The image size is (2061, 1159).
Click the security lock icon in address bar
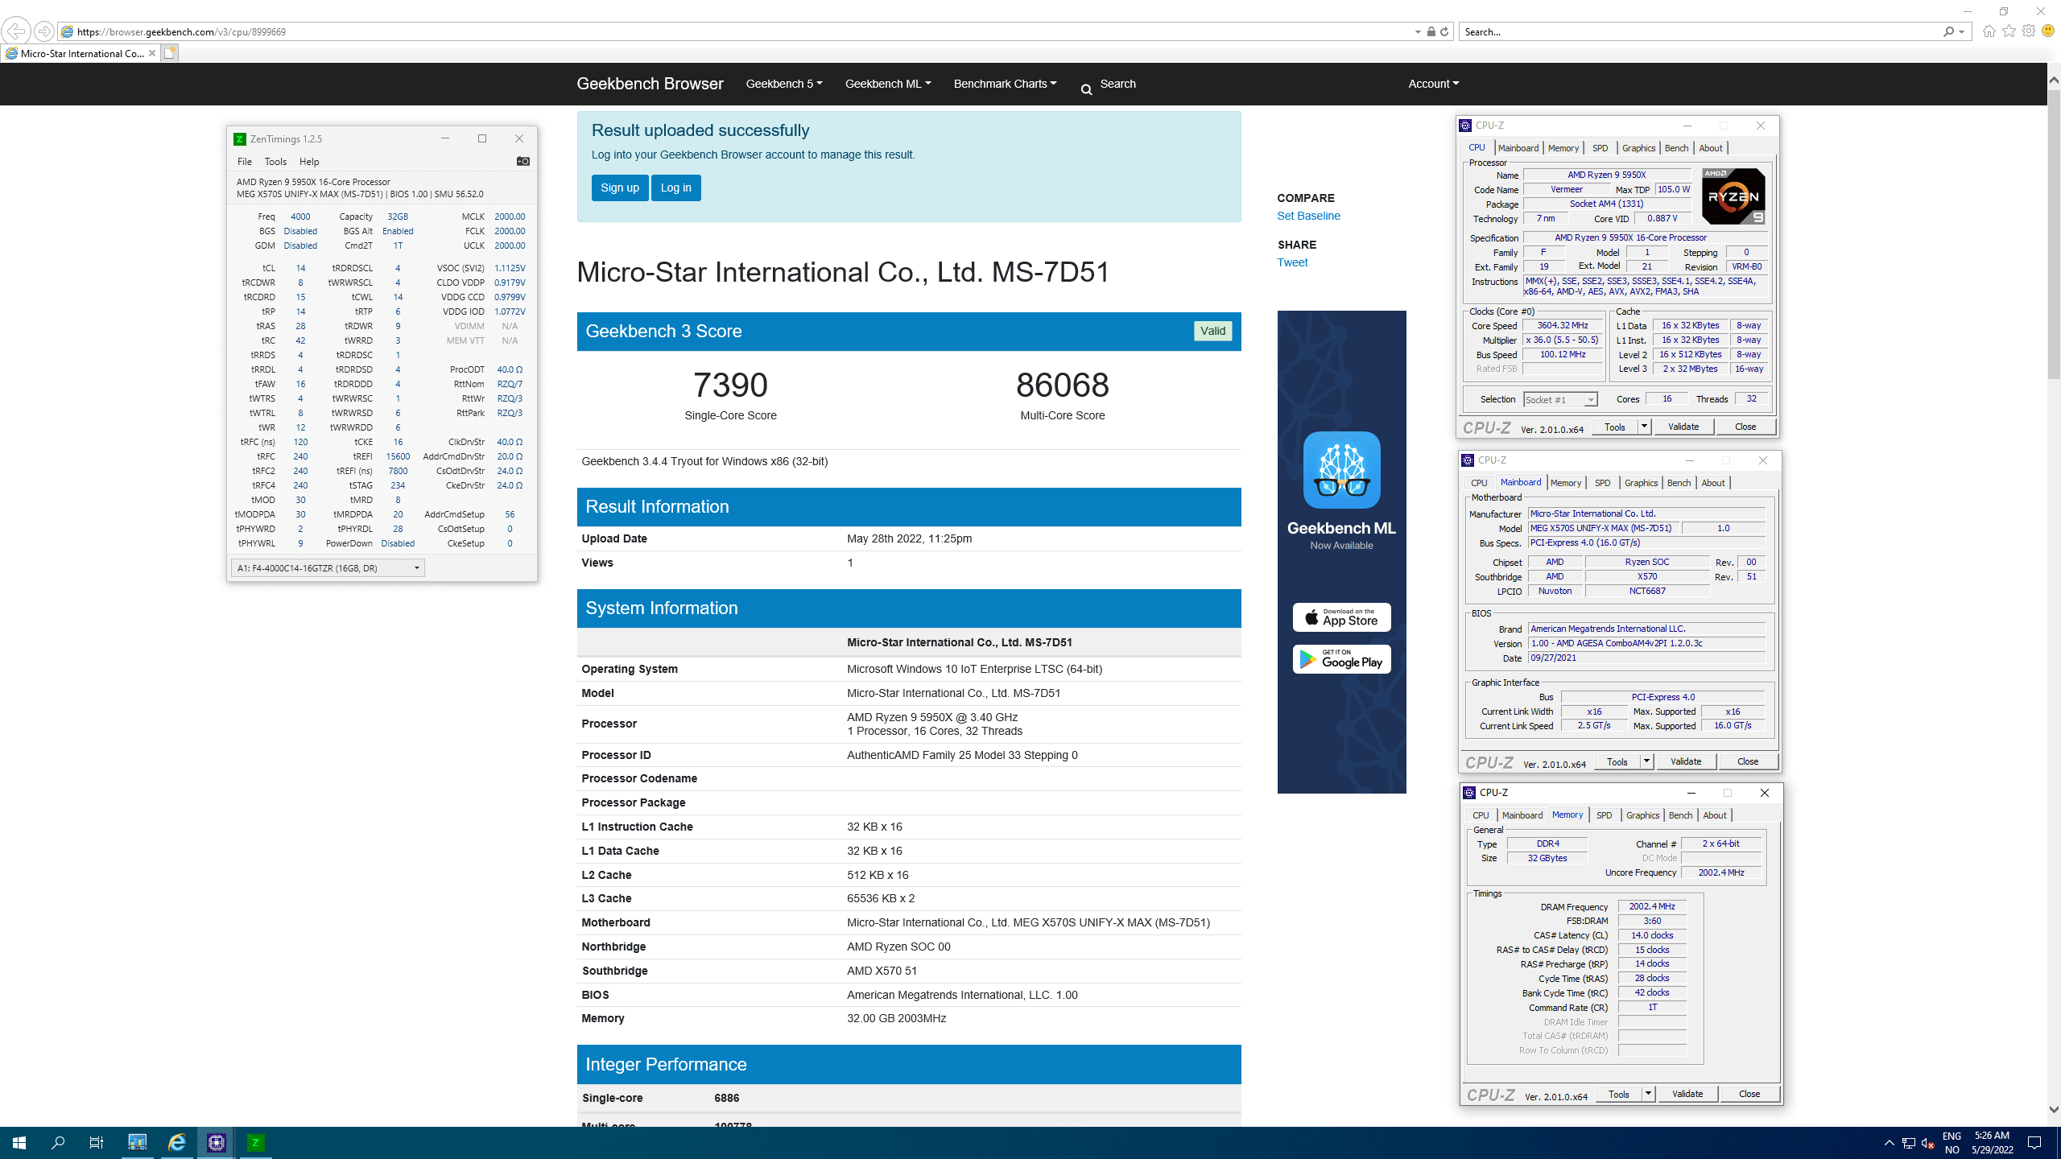1431,31
